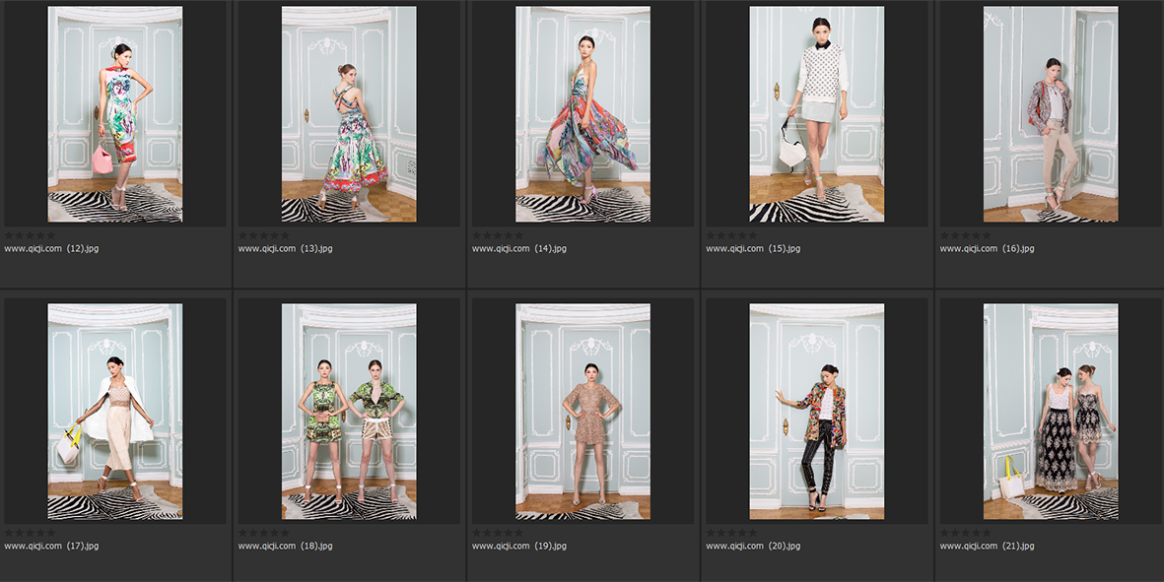
Task: Select thumbnail of www.qicji.com (20).jpg
Action: click(x=817, y=412)
